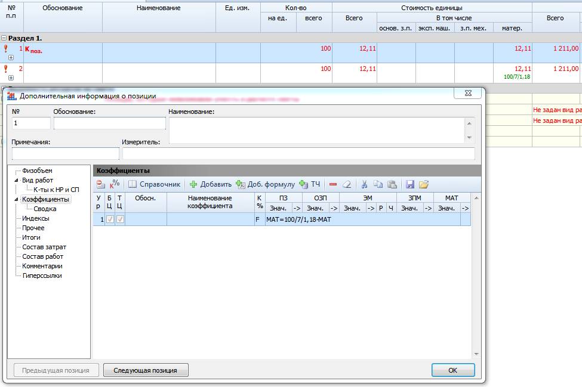Click the Наименование text area
582x387 pixels.
(x=316, y=130)
